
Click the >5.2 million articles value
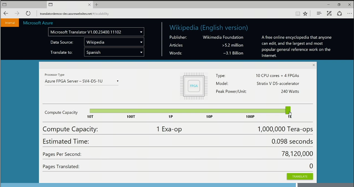[232, 45]
